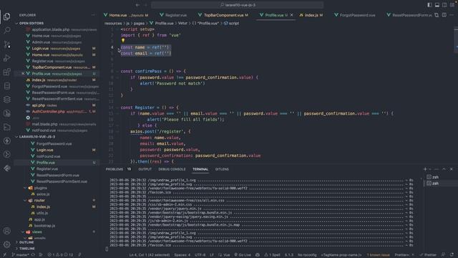Collapse the plugins folder
The width and height of the screenshot is (458, 258).
[x=26, y=188]
